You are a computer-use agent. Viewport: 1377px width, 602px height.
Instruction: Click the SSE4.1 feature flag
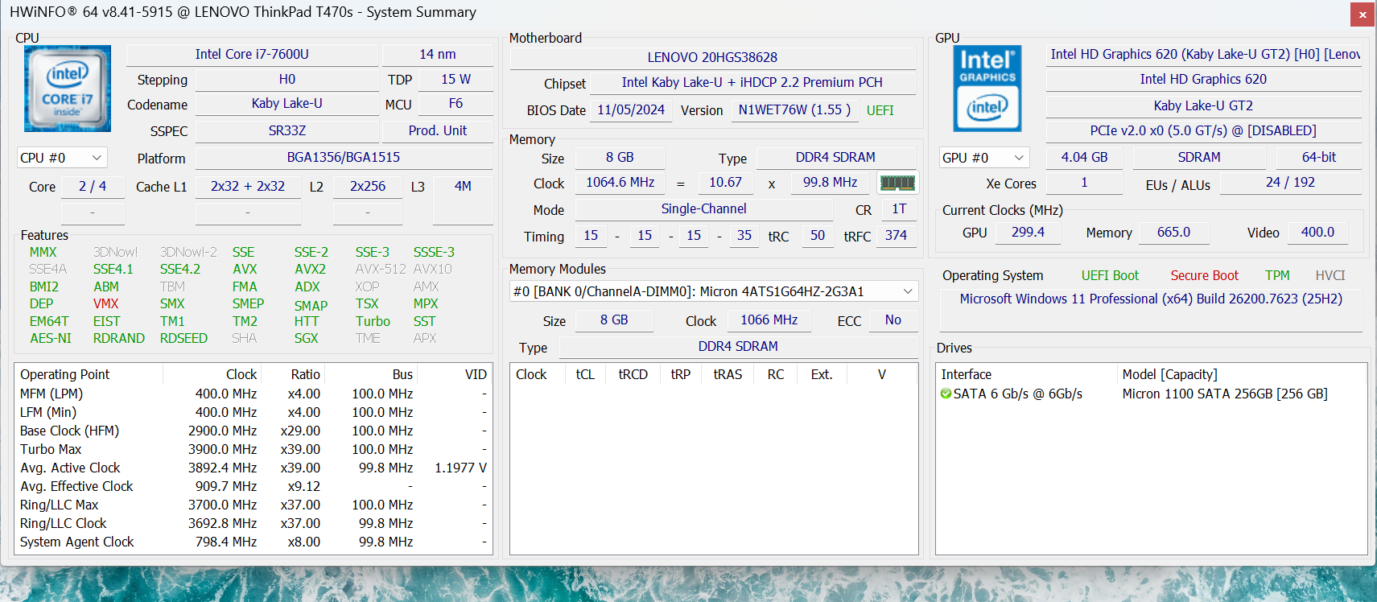point(113,270)
